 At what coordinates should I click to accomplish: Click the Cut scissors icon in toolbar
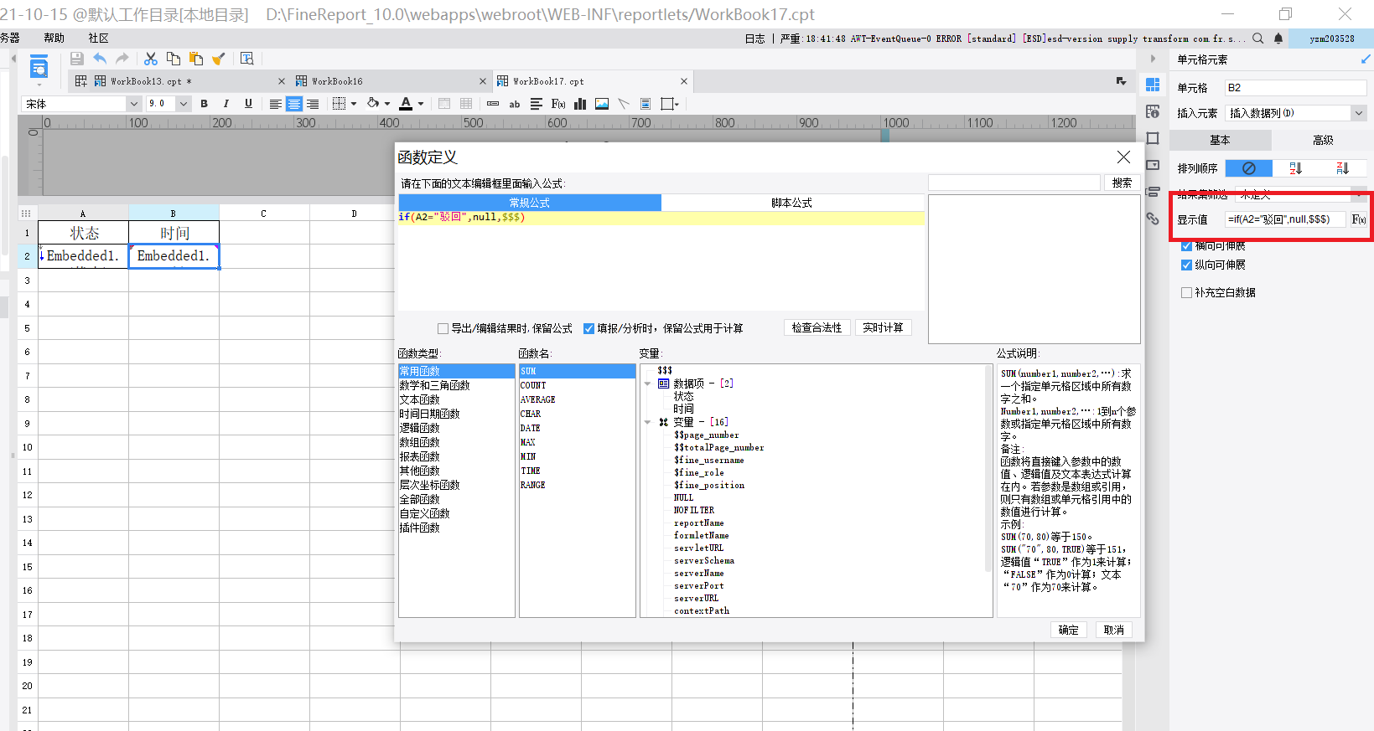(x=151, y=59)
